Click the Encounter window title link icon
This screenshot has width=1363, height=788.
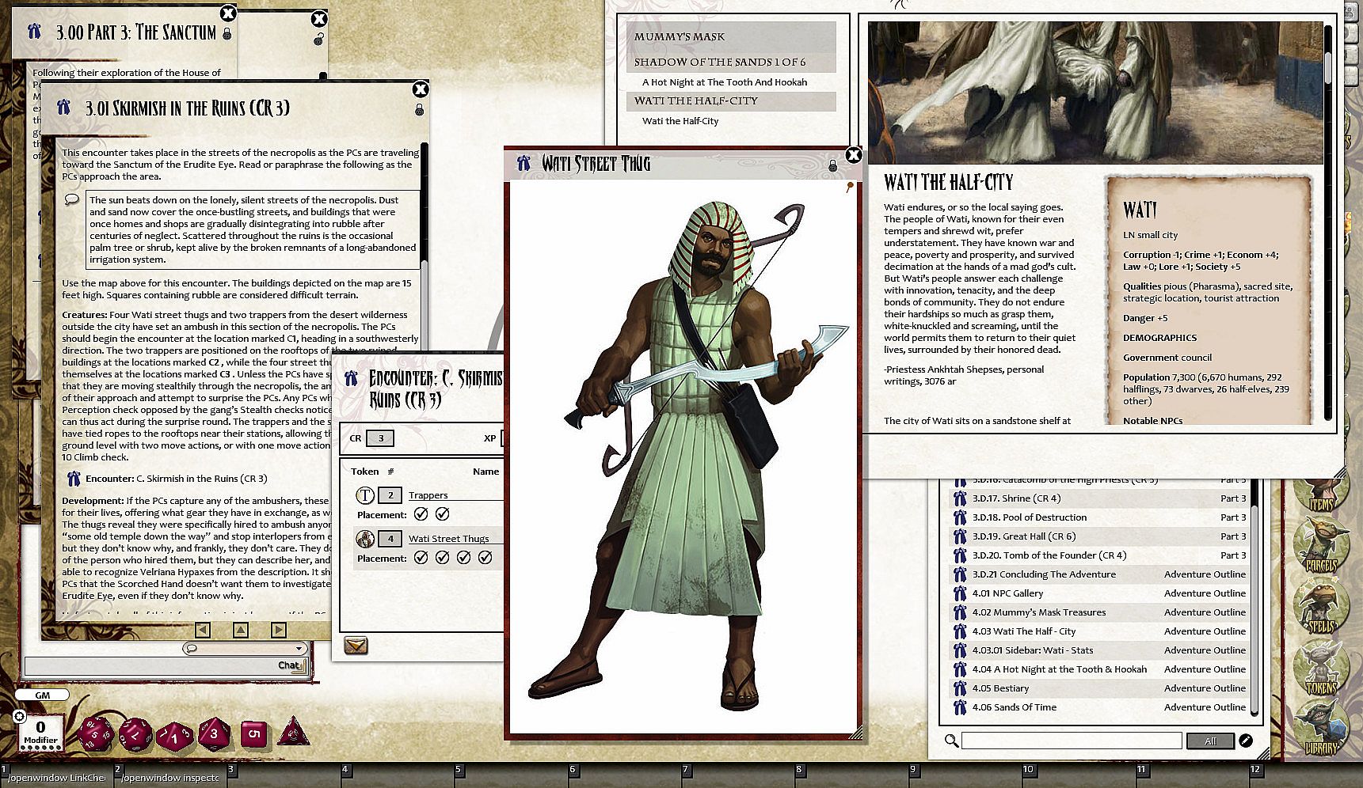coord(352,379)
